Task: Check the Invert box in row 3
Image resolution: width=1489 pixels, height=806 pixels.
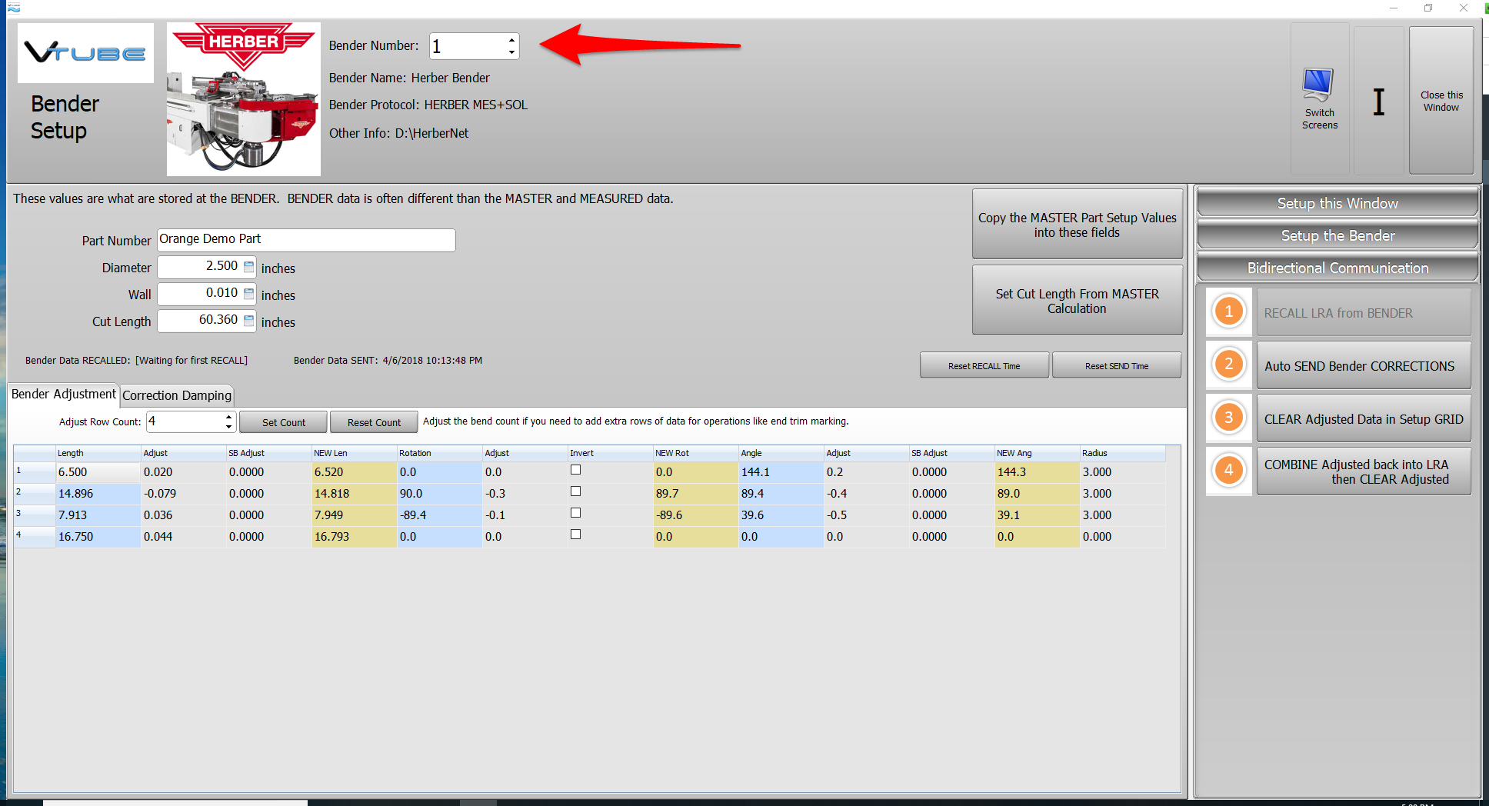Action: point(575,513)
